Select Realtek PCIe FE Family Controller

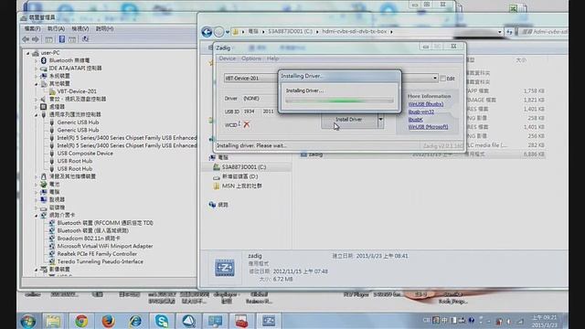(x=97, y=254)
